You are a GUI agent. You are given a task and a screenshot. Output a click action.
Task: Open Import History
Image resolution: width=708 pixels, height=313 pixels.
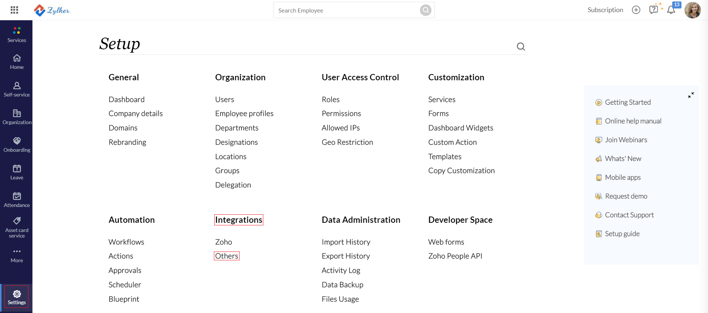(x=346, y=242)
